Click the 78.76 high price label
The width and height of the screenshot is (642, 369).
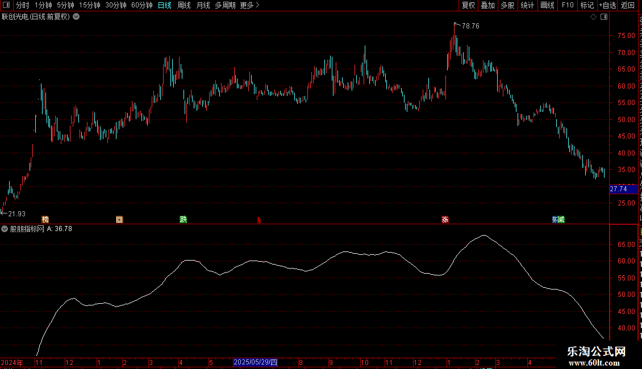(470, 26)
